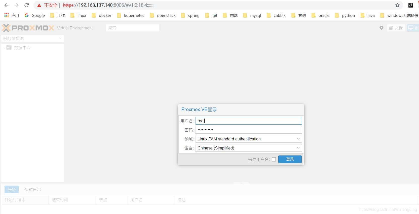Click the 密码 password field
The width and height of the screenshot is (419, 214).
[x=249, y=130]
